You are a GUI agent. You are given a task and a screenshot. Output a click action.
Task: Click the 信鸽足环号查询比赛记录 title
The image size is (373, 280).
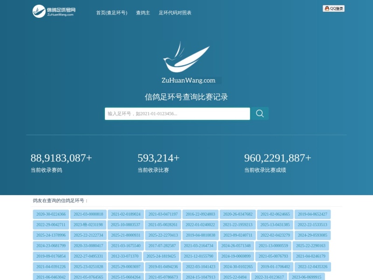186,97
